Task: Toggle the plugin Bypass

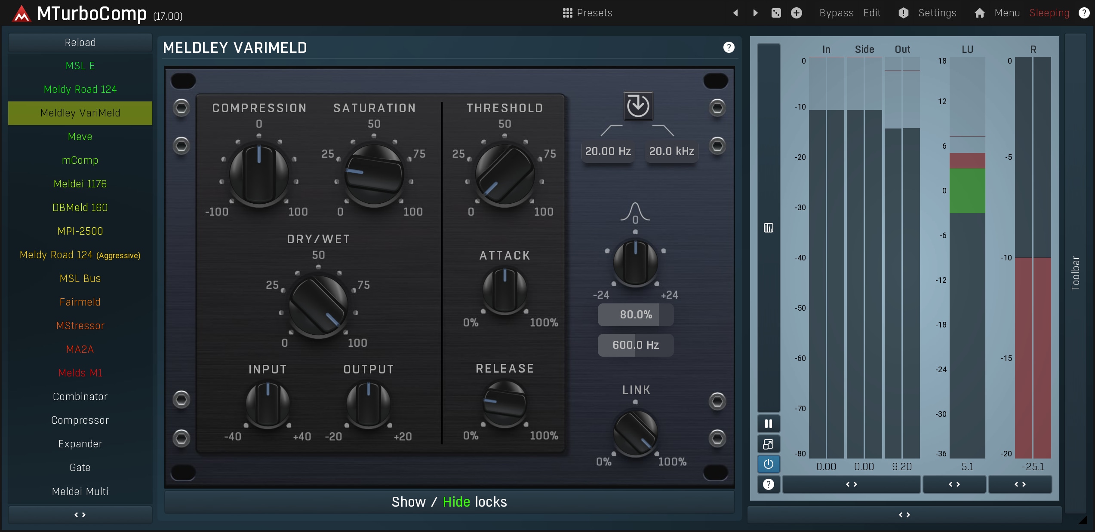Action: tap(836, 13)
